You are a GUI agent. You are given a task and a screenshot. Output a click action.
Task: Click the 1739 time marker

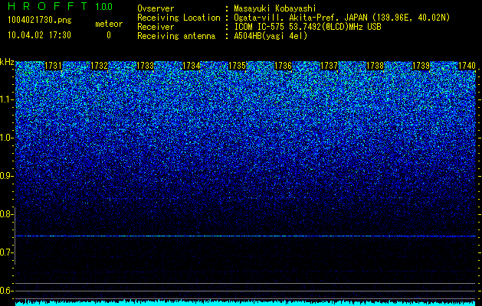click(421, 66)
